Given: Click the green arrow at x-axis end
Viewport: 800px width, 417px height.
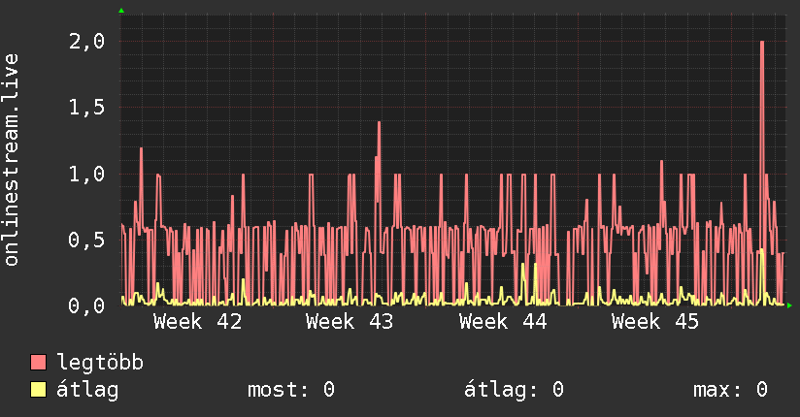Looking at the screenshot, I should (789, 305).
